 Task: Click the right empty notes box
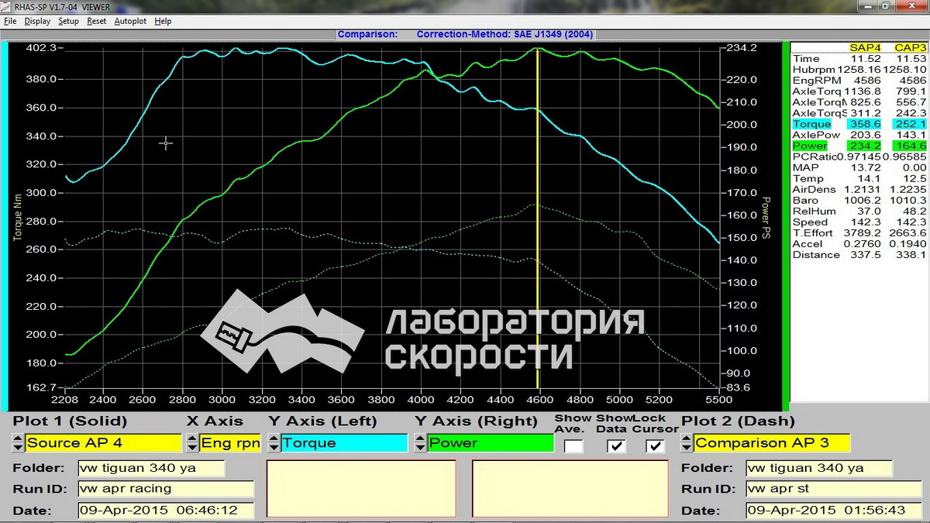point(570,490)
